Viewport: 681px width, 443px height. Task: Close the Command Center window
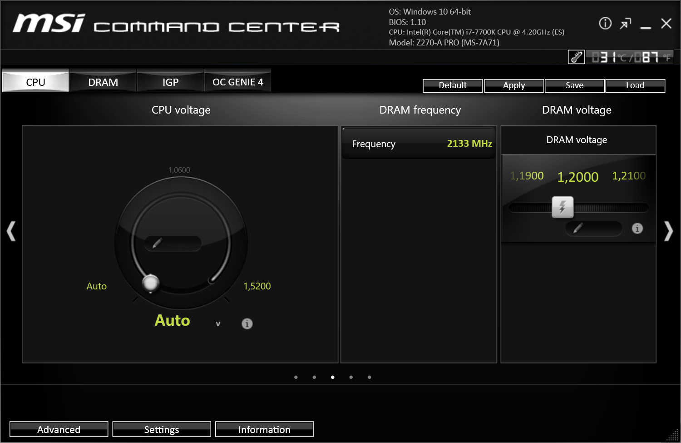tap(666, 24)
